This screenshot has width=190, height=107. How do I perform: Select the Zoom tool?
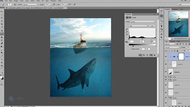coord(2,72)
